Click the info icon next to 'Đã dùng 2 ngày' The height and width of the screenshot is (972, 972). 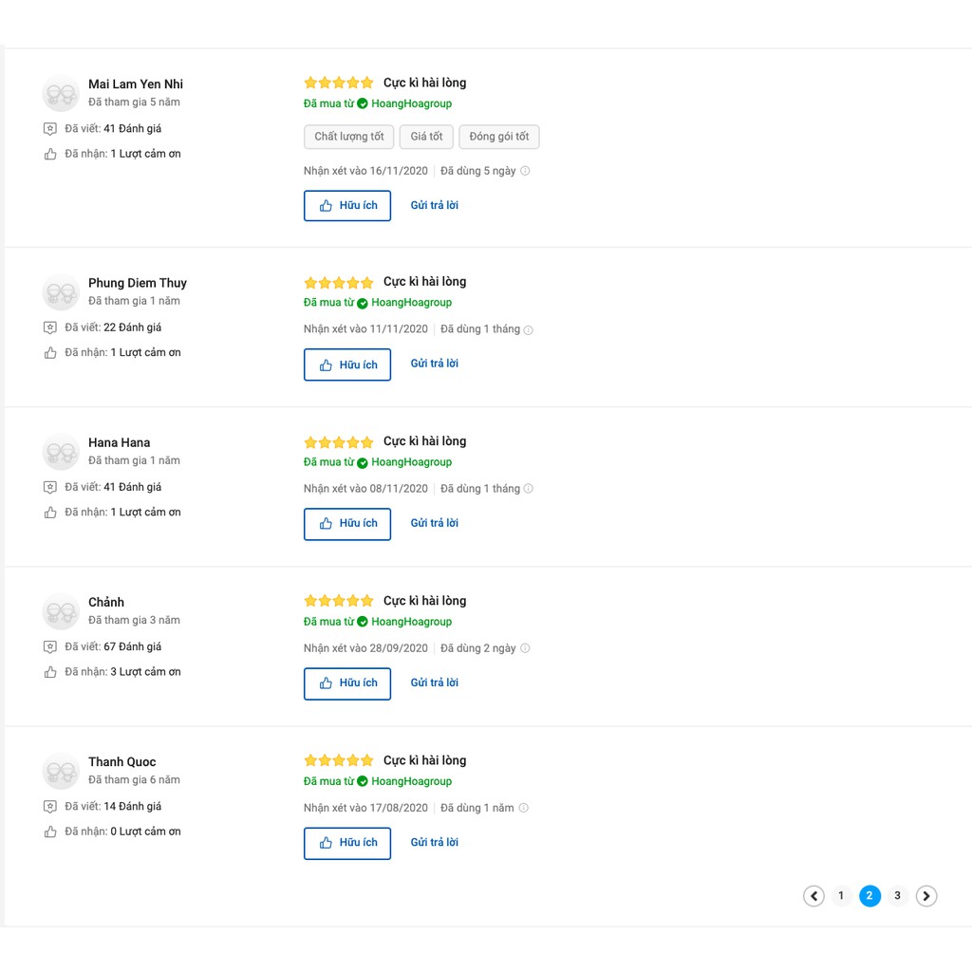tap(525, 648)
